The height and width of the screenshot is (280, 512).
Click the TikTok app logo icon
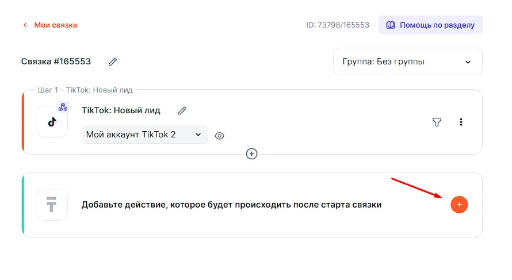click(52, 122)
